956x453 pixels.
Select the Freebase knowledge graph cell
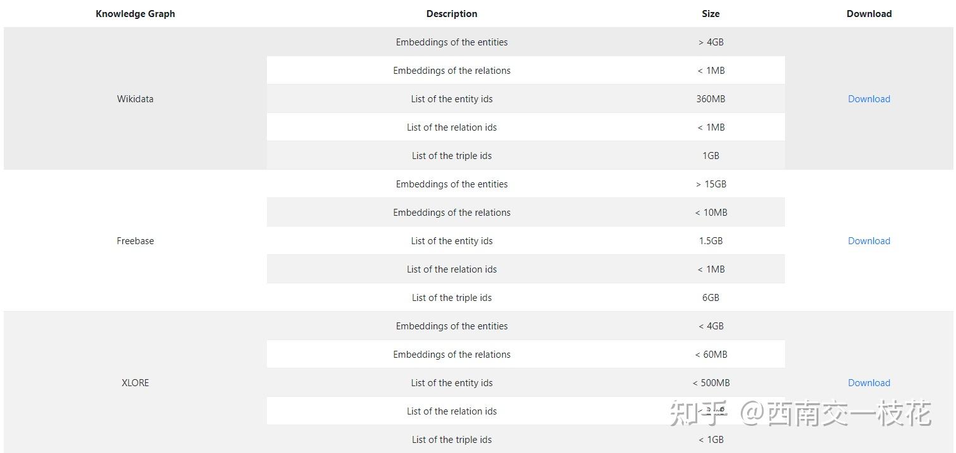pos(135,241)
